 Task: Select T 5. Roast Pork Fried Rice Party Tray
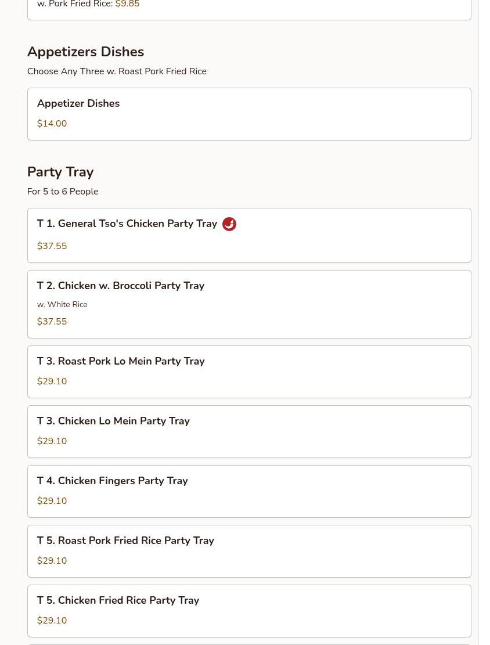coord(125,540)
